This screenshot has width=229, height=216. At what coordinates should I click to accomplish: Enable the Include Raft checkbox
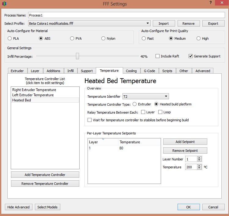pyautogui.click(x=158, y=56)
